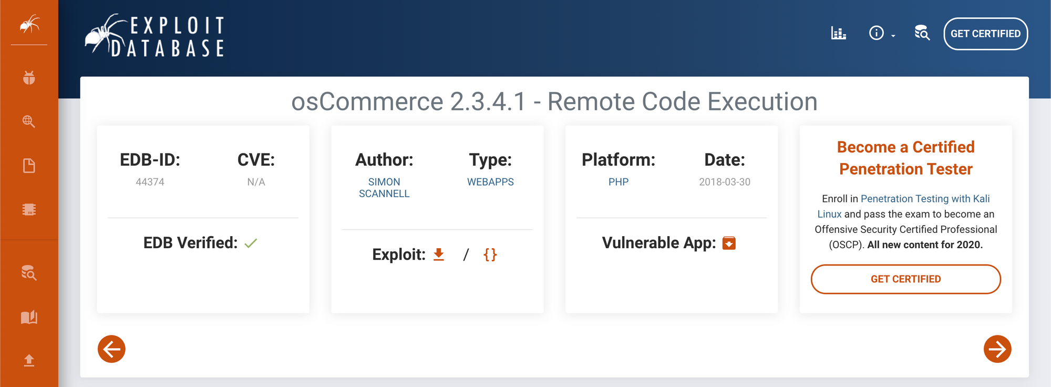Click the database search icon in header
The image size is (1051, 387).
point(922,33)
